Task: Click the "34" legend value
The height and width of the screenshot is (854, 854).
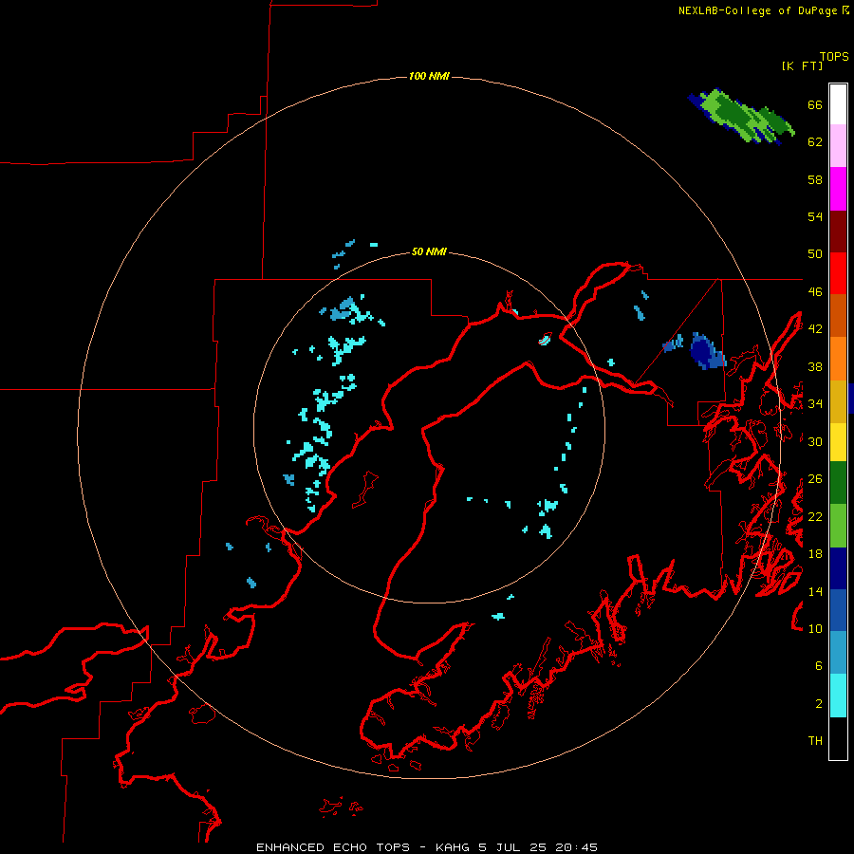Action: (815, 404)
